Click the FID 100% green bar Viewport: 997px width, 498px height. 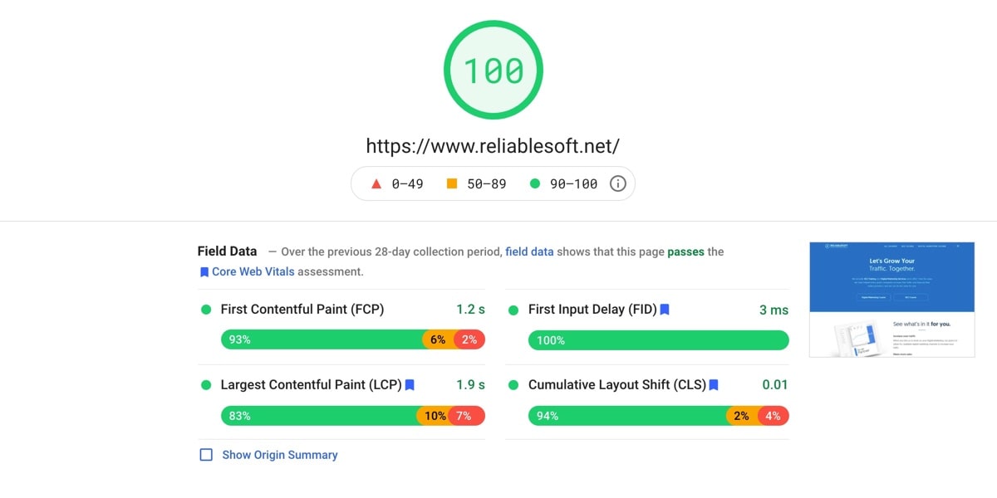tap(658, 340)
